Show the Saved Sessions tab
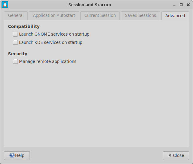 (x=140, y=16)
